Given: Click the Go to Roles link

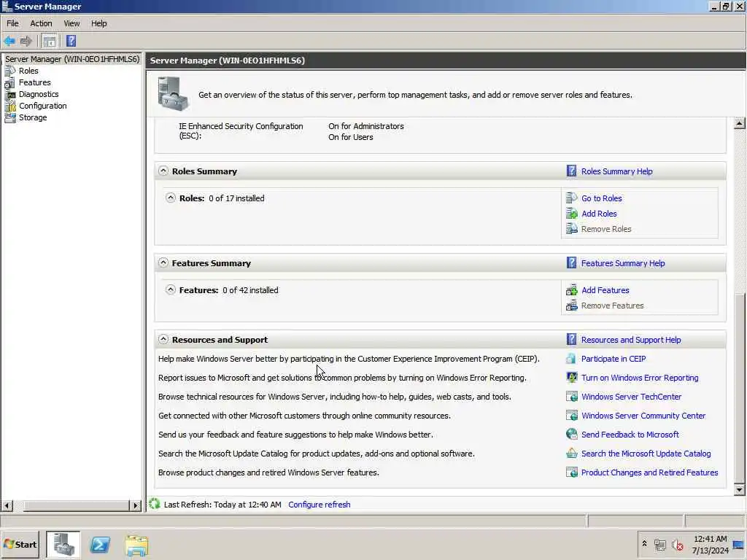Looking at the screenshot, I should 602,198.
